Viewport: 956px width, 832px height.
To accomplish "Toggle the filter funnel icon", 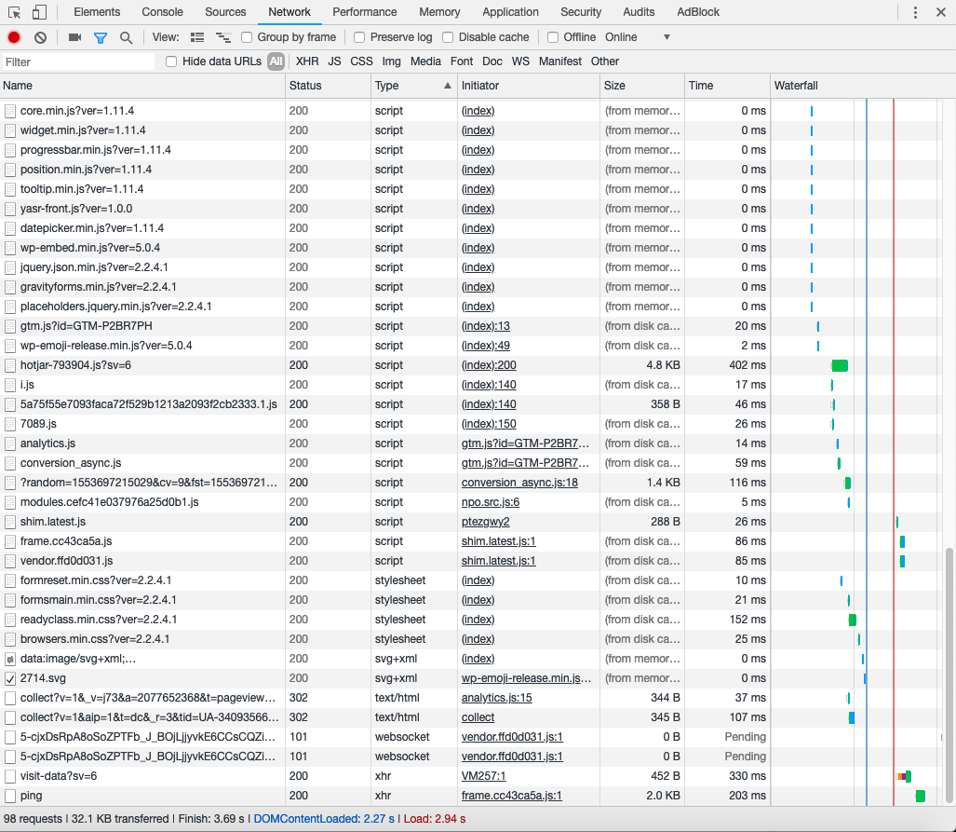I will [101, 37].
